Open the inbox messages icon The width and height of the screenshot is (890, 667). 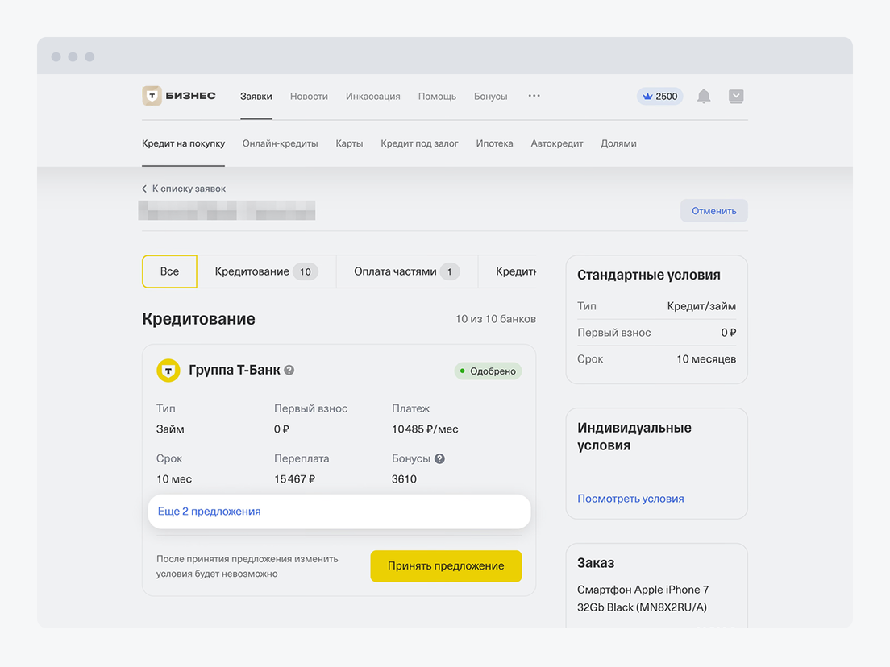[x=736, y=97]
